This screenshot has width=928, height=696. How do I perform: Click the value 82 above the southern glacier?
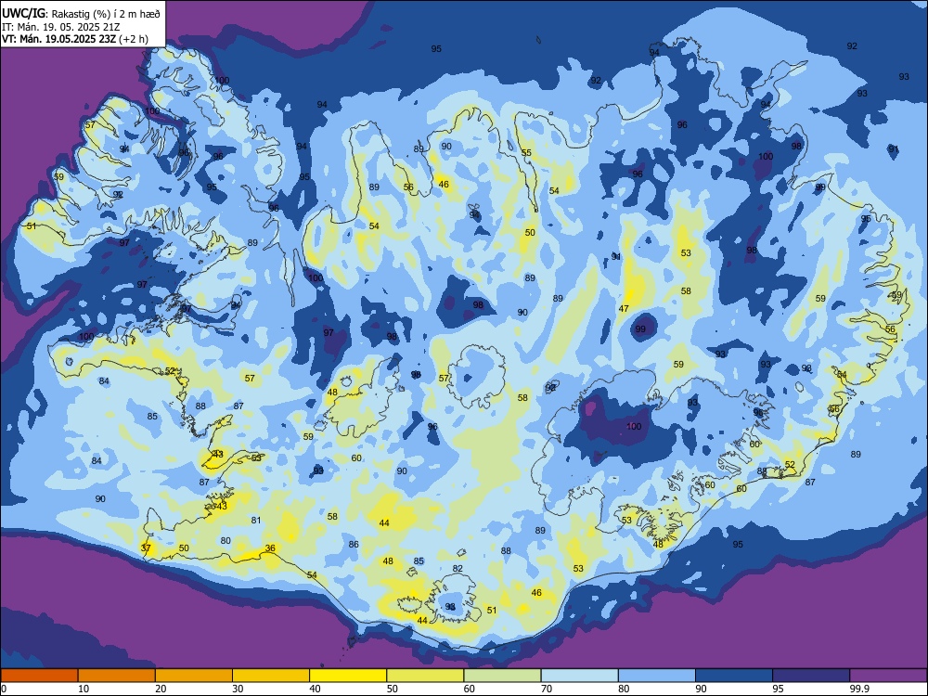pyautogui.click(x=458, y=568)
